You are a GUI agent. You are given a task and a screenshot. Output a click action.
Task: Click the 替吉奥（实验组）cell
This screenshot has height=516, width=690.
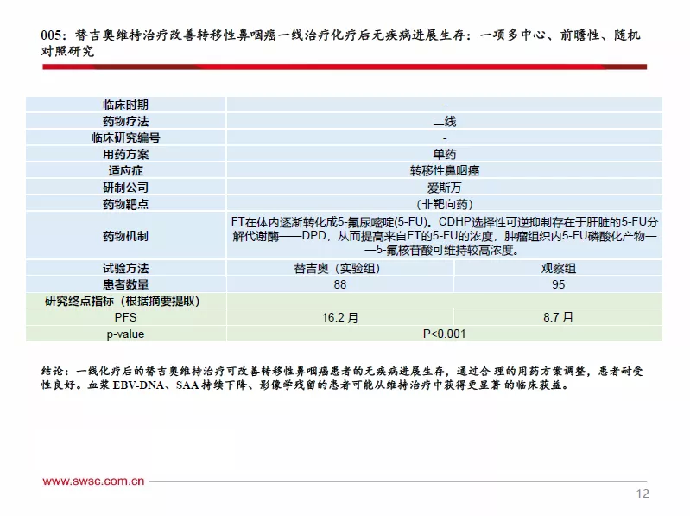tap(339, 268)
